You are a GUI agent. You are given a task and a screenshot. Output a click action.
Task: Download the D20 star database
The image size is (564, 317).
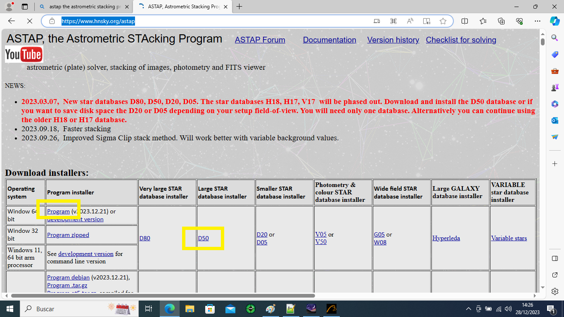[262, 234]
